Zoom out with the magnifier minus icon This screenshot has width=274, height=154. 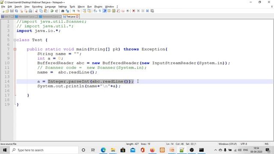[78, 11]
